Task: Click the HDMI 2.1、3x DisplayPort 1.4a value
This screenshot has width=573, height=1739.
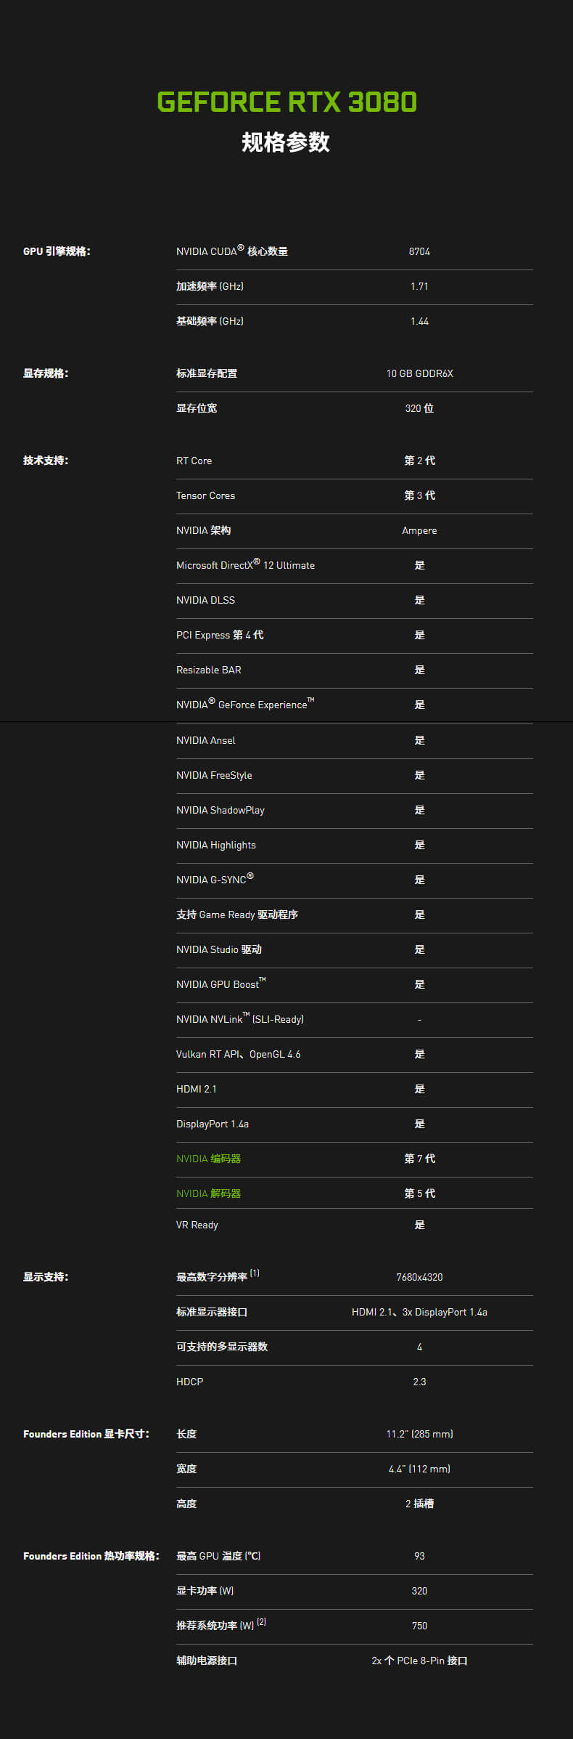Action: coord(419,1312)
